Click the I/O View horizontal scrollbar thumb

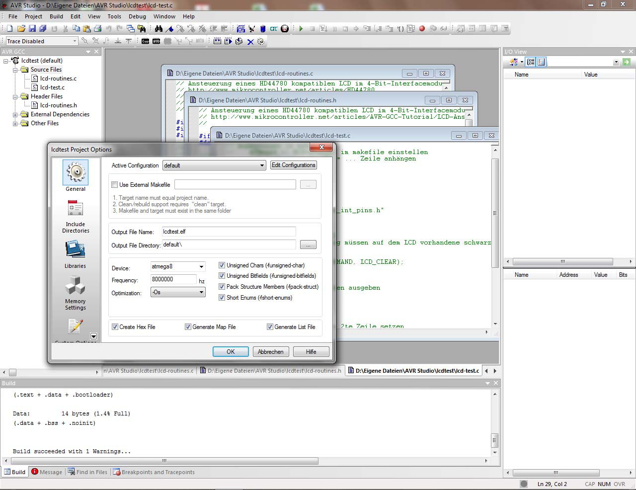(x=562, y=261)
